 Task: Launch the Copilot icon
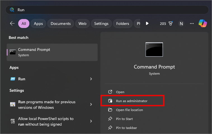[x=203, y=23]
